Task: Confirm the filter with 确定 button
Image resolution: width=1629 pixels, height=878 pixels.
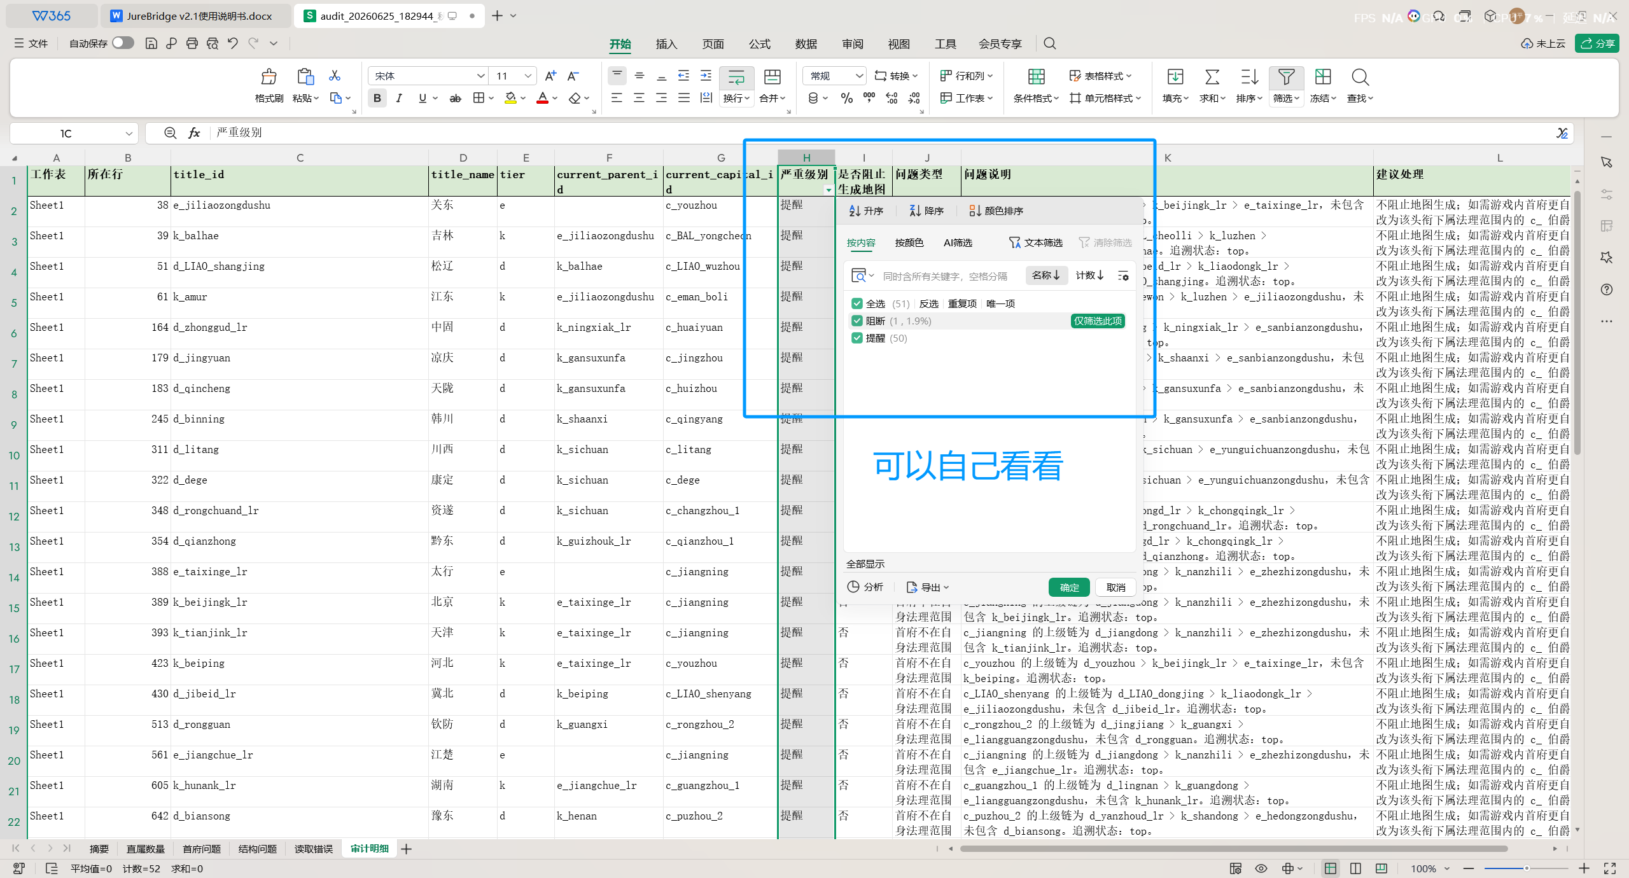Action: click(1069, 587)
